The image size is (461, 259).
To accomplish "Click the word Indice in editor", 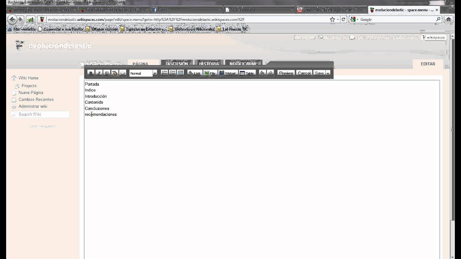I will 90,90.
